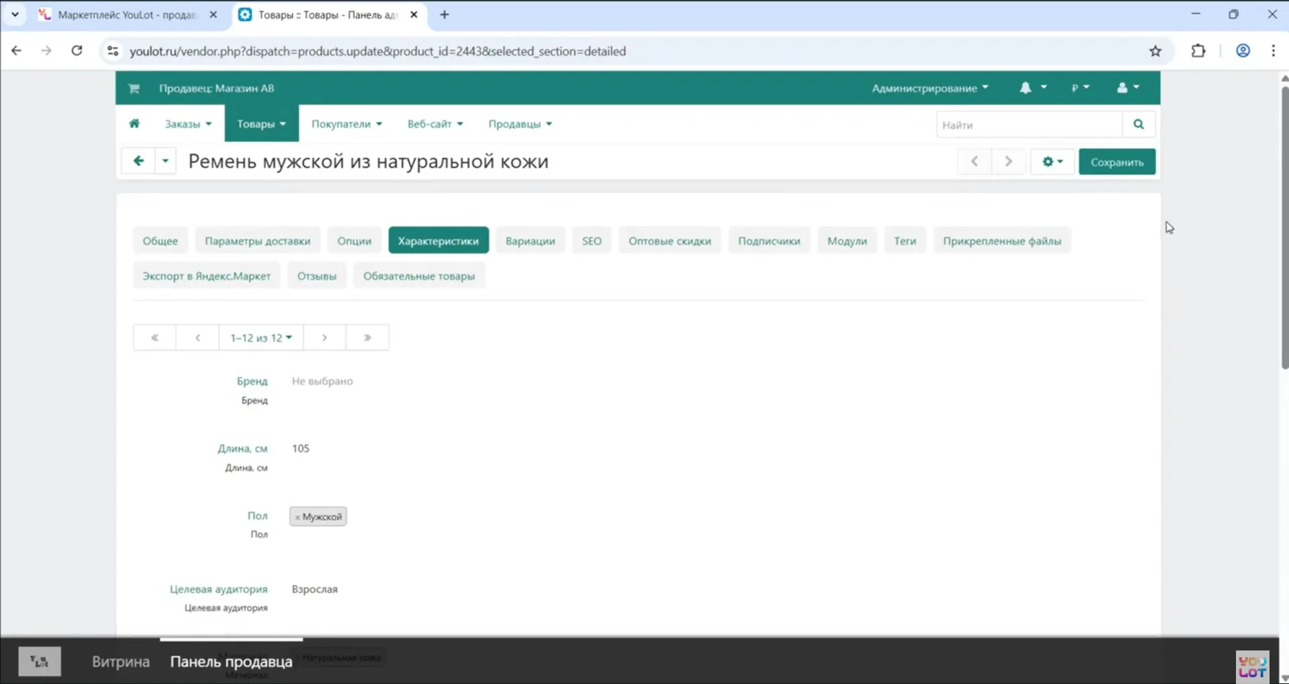Go to the next product arrow
This screenshot has height=684, width=1289.
point(1008,162)
